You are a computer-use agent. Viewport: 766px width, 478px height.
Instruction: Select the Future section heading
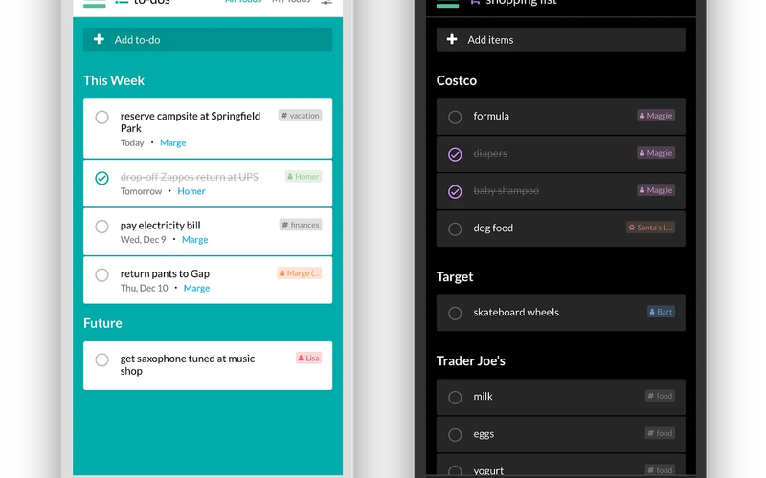102,323
